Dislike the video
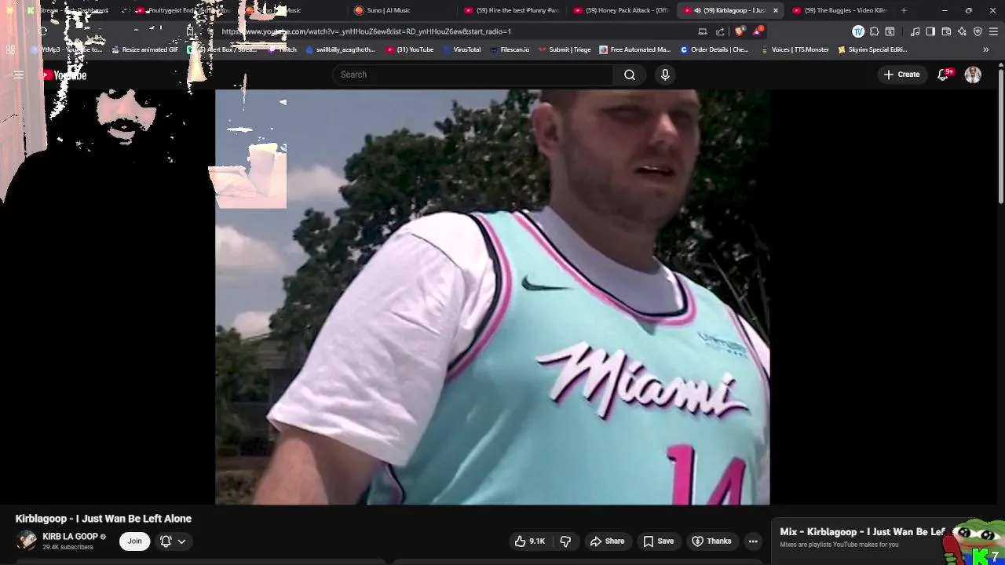1005x565 pixels. tap(565, 541)
